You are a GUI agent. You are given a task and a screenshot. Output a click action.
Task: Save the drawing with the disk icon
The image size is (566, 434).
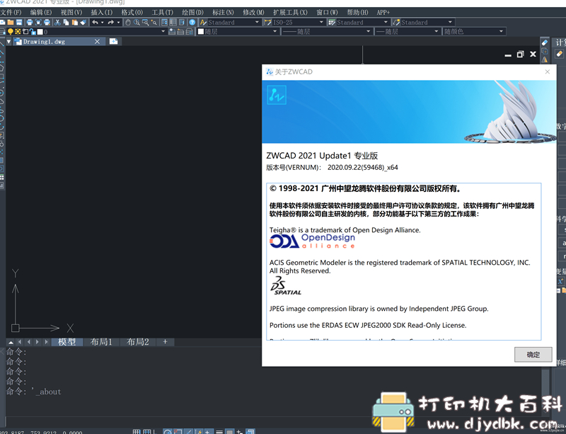19,23
